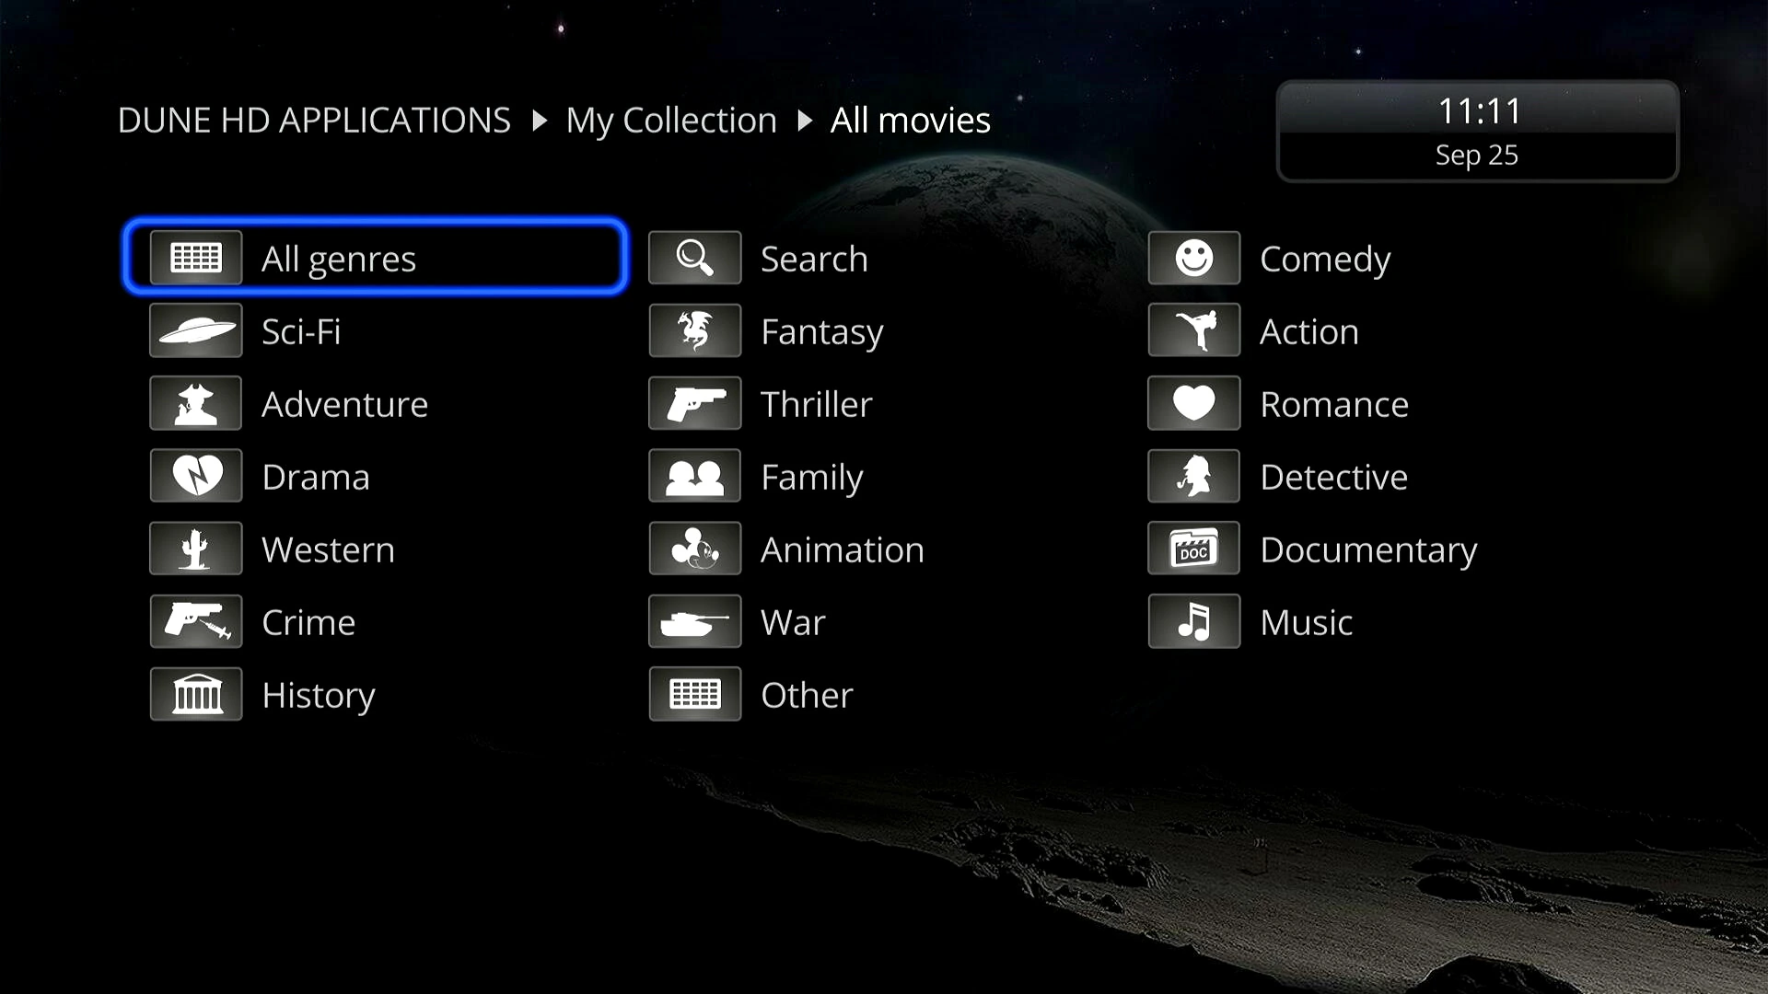This screenshot has width=1768, height=994.
Task: Choose the Family two people icon
Action: (x=695, y=476)
